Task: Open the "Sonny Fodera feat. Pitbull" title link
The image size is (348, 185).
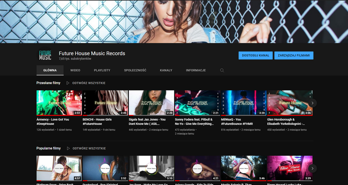Action: pos(194,122)
